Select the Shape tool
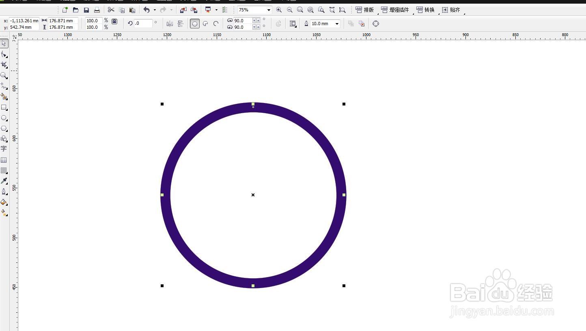Screen dimensions: 586x331 click(x=4, y=54)
